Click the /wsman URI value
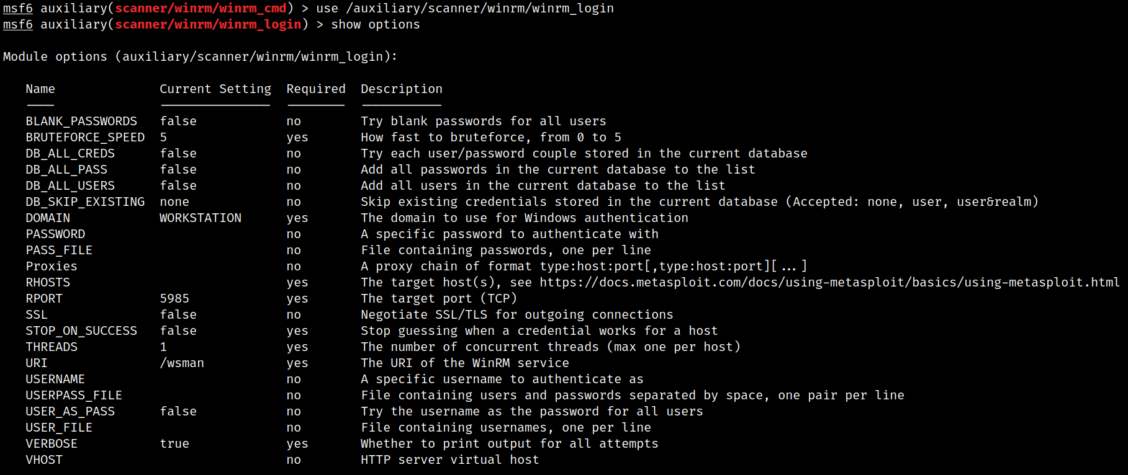 tap(182, 363)
